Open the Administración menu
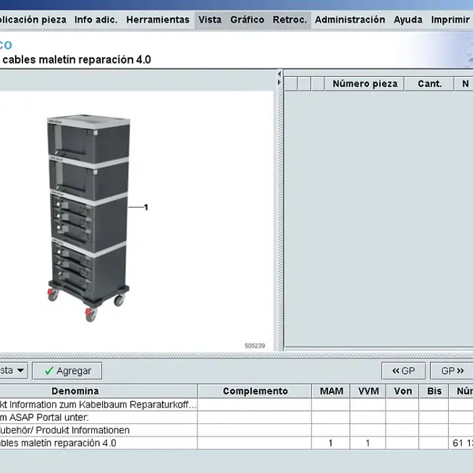Viewport: 473px width, 473px height. [x=350, y=20]
